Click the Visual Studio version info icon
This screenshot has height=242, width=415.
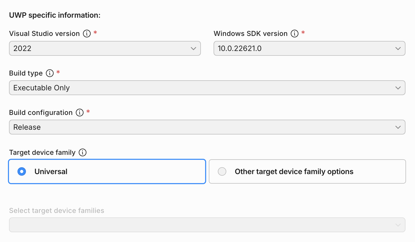[x=86, y=34]
